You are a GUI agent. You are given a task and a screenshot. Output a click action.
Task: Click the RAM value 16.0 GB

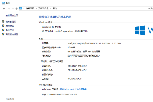pyautogui.click(x=71, y=48)
